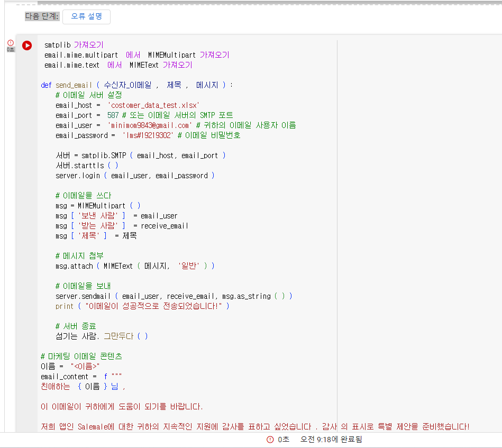Click '오전 9:18에 완료됨' in the status bar
Viewport: 502px width, 448px height.
point(331,440)
